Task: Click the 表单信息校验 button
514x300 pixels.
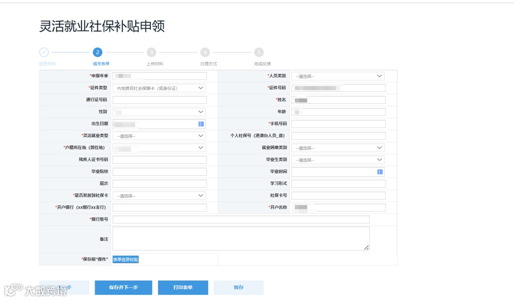Action: [x=126, y=260]
